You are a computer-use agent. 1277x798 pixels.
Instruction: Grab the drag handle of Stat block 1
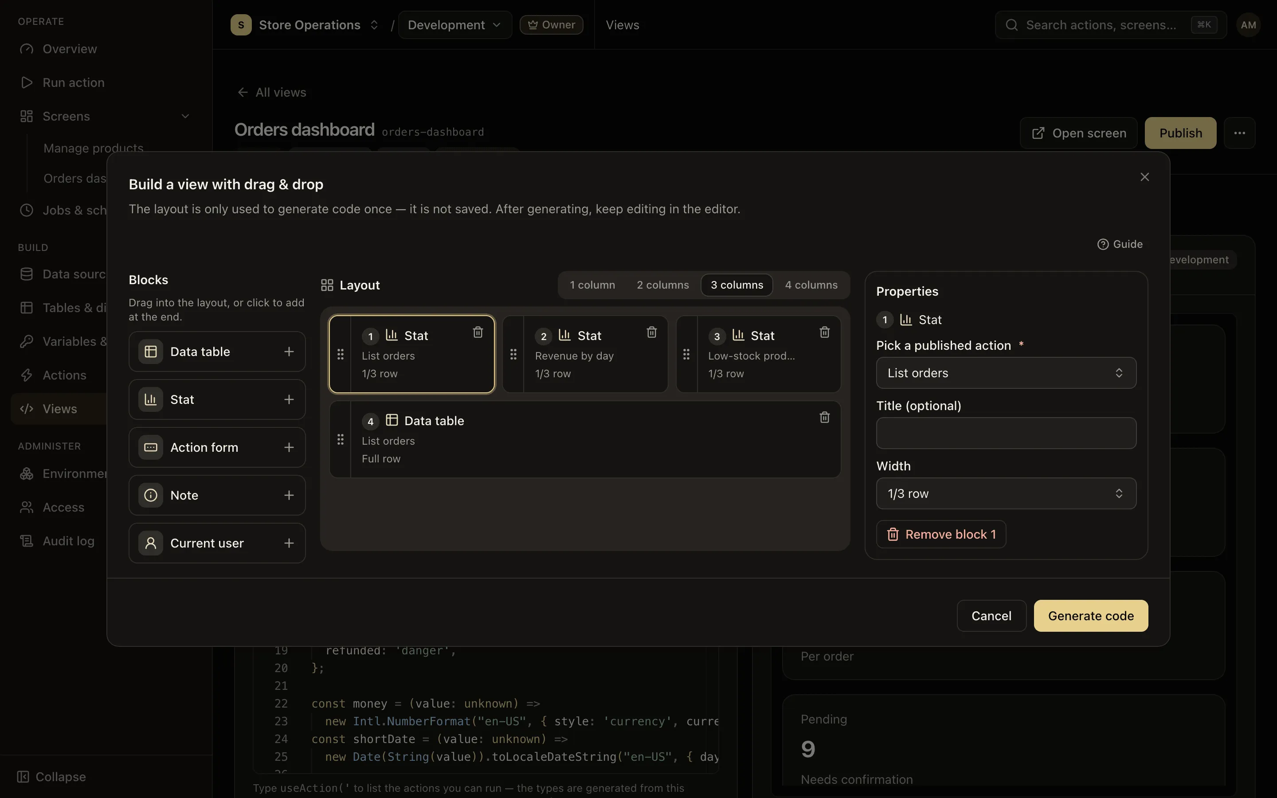tap(341, 354)
